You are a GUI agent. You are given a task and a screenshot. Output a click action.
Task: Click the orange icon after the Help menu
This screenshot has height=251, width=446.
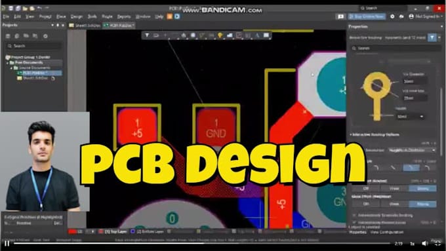click(x=169, y=16)
